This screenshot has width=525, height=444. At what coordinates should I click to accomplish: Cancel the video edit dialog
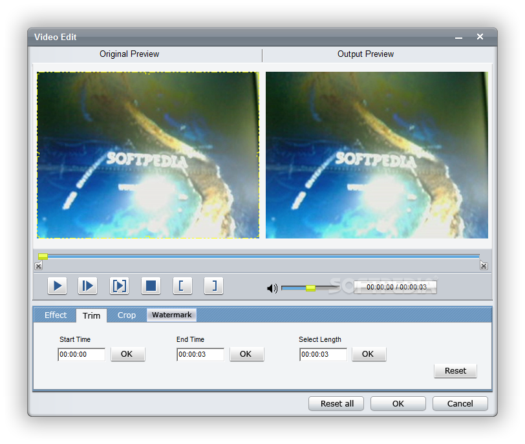tap(460, 403)
